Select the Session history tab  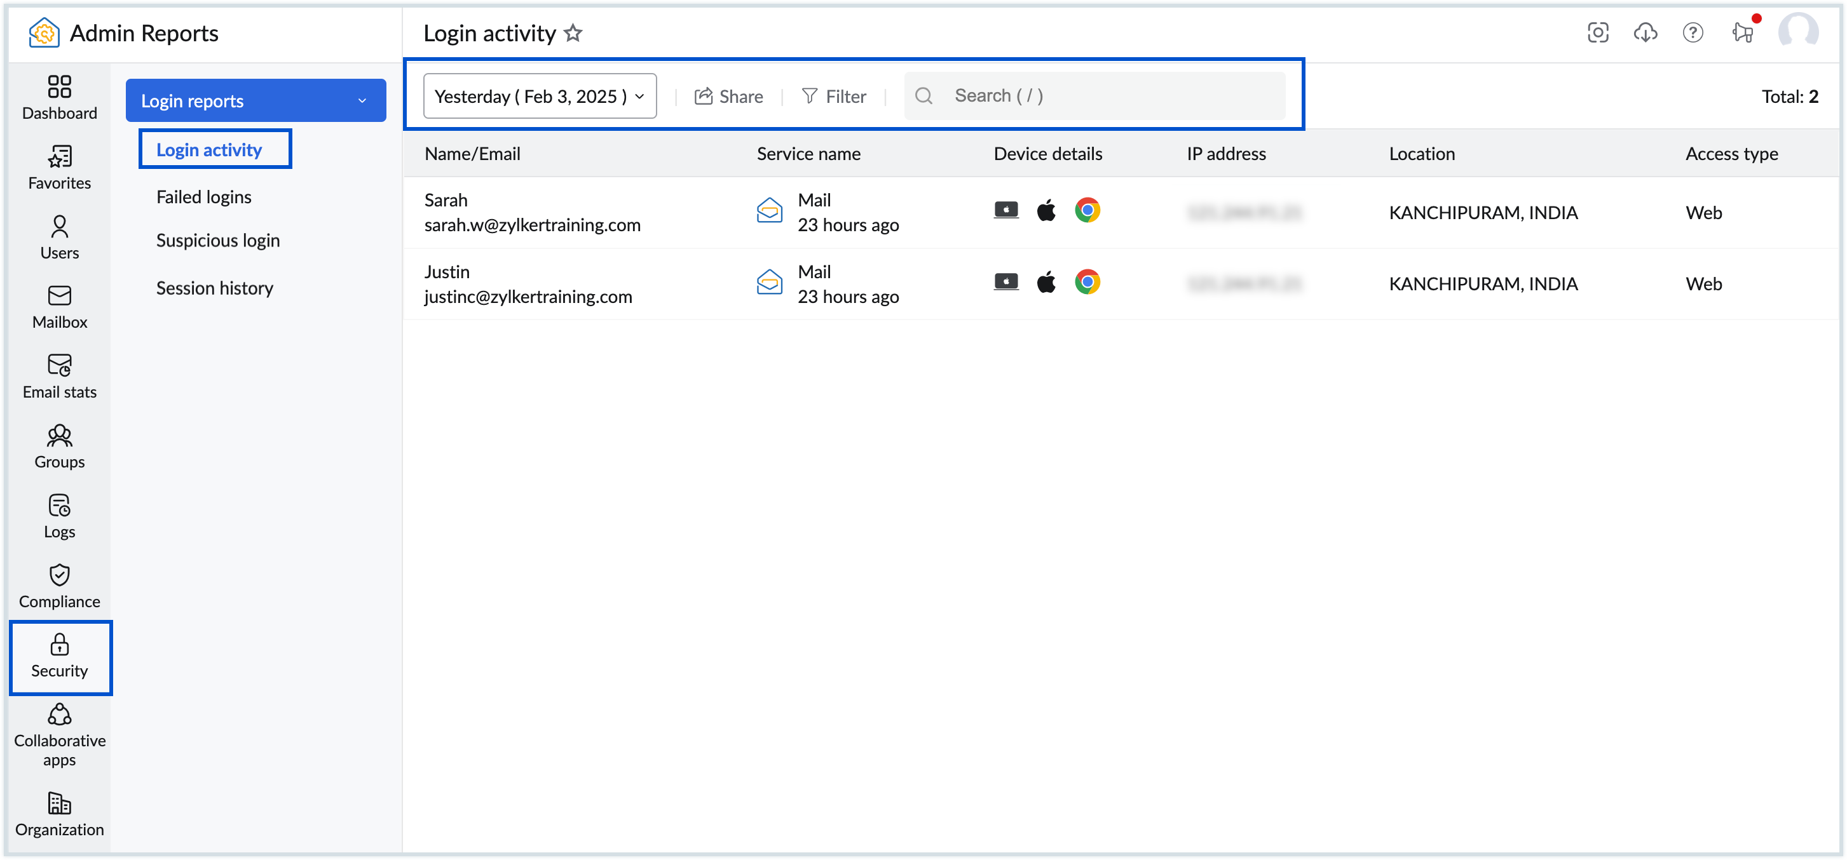[214, 286]
